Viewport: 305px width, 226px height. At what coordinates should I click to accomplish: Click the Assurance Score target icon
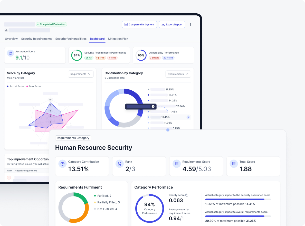(x=11, y=53)
